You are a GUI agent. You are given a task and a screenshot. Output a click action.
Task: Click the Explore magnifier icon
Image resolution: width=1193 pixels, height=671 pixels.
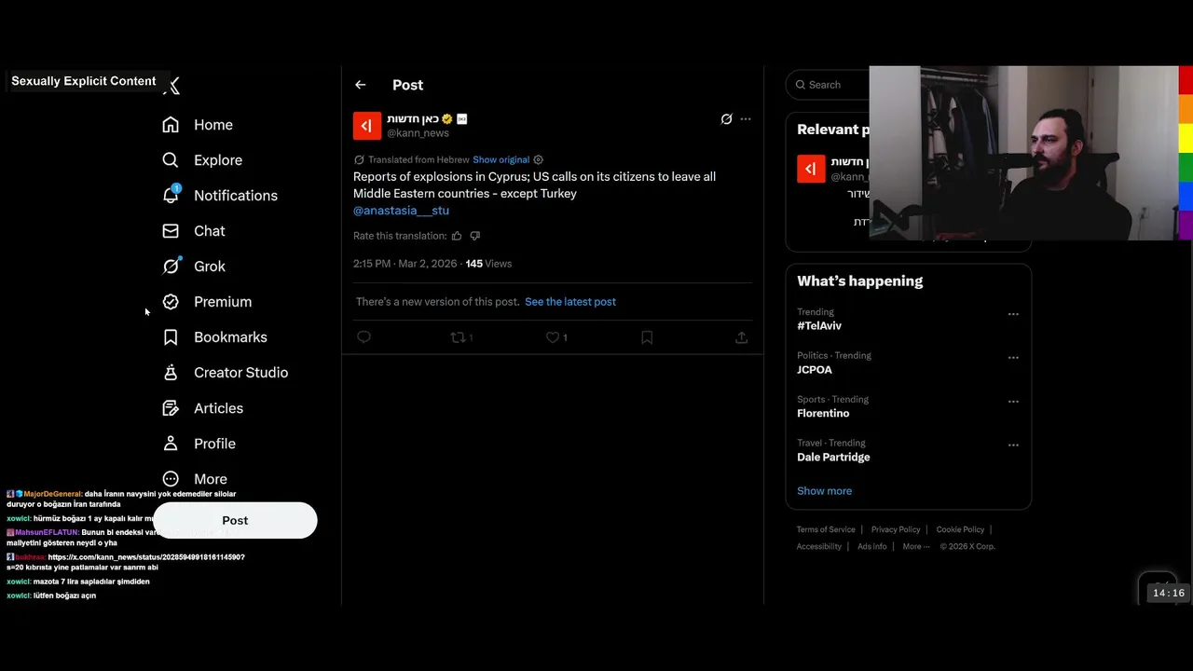point(171,160)
